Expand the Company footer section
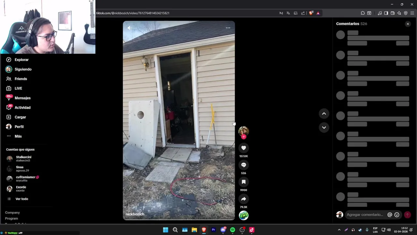 (12, 212)
